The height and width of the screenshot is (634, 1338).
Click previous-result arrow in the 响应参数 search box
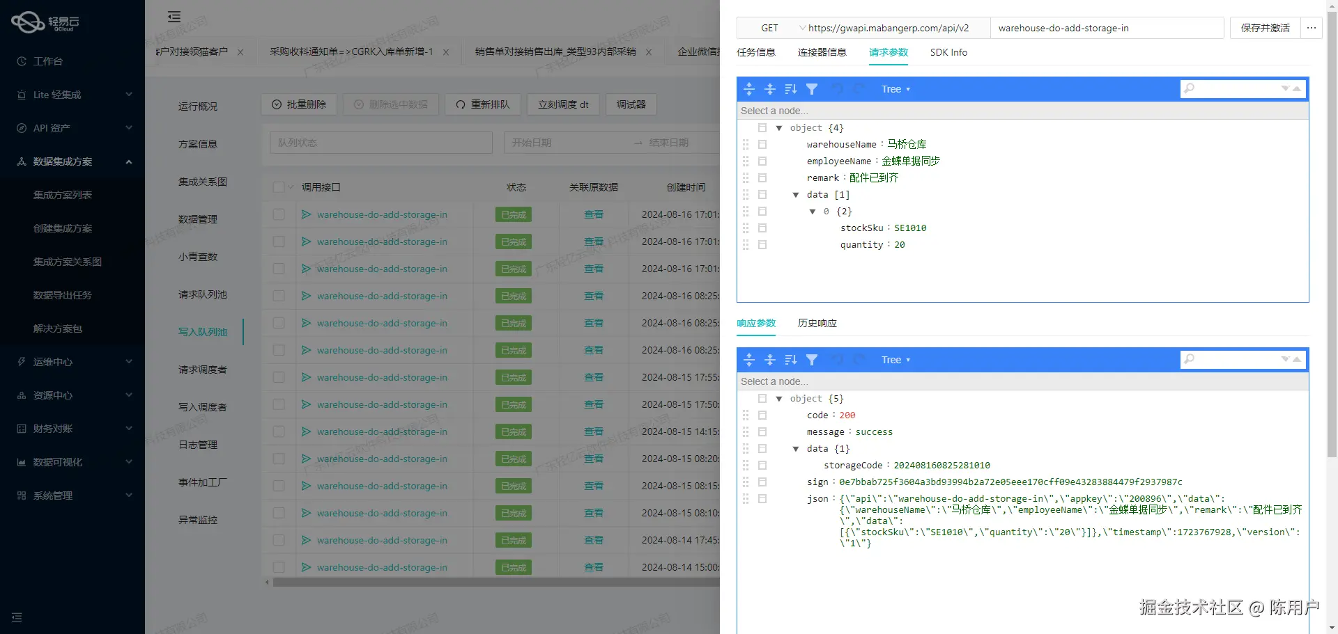(1297, 360)
